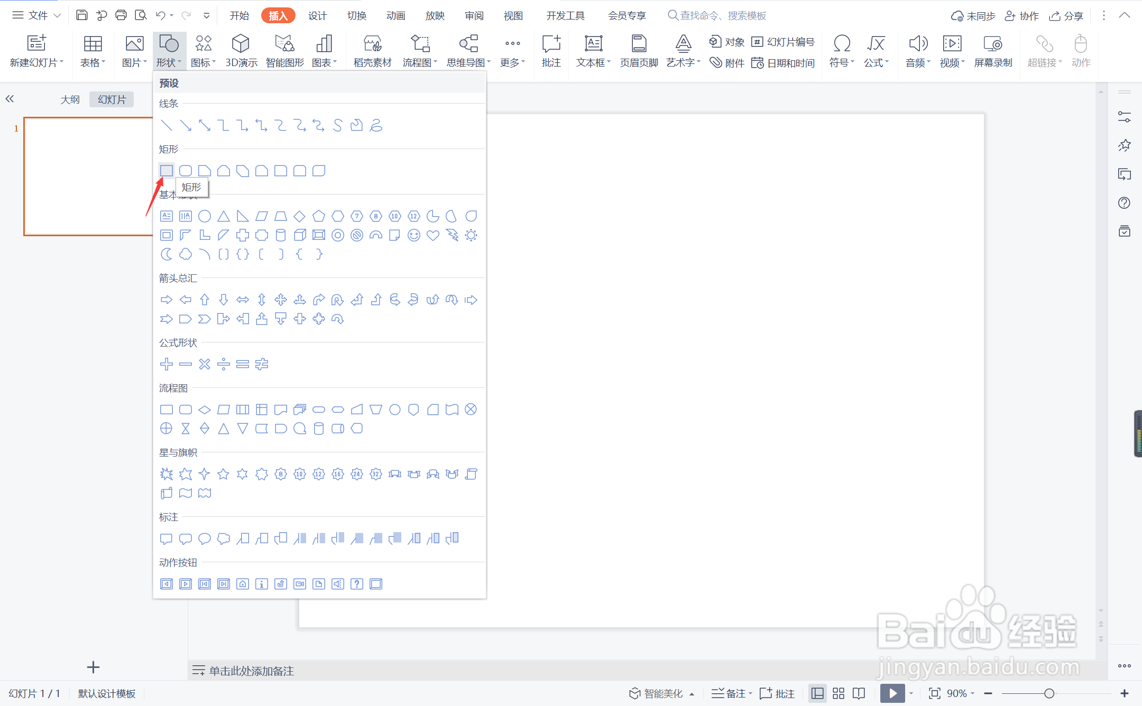
Task: Pick the smiley face basic shape
Action: tap(414, 235)
